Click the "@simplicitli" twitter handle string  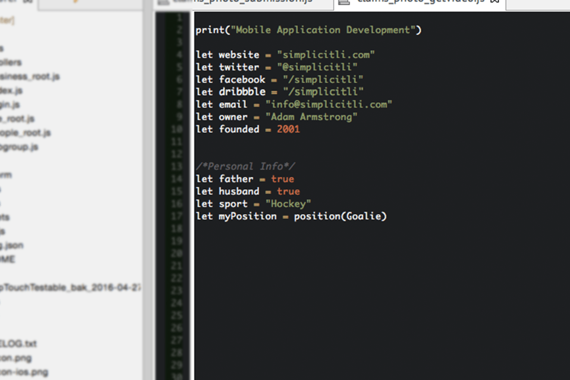[x=317, y=67]
